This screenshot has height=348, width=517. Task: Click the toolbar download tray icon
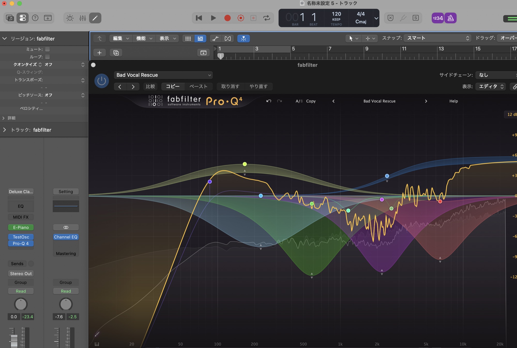tap(48, 18)
